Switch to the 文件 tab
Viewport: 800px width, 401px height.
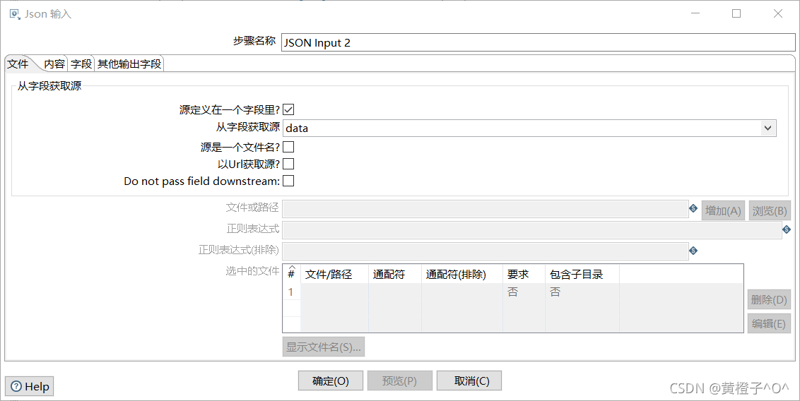coord(18,64)
